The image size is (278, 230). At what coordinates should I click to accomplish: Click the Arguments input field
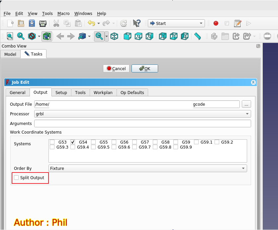(142, 124)
